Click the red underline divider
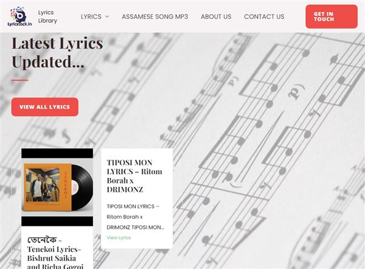The height and width of the screenshot is (269, 365). (20, 80)
